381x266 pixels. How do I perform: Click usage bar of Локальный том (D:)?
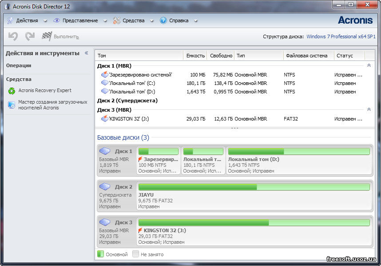pyautogui.click(x=299, y=151)
